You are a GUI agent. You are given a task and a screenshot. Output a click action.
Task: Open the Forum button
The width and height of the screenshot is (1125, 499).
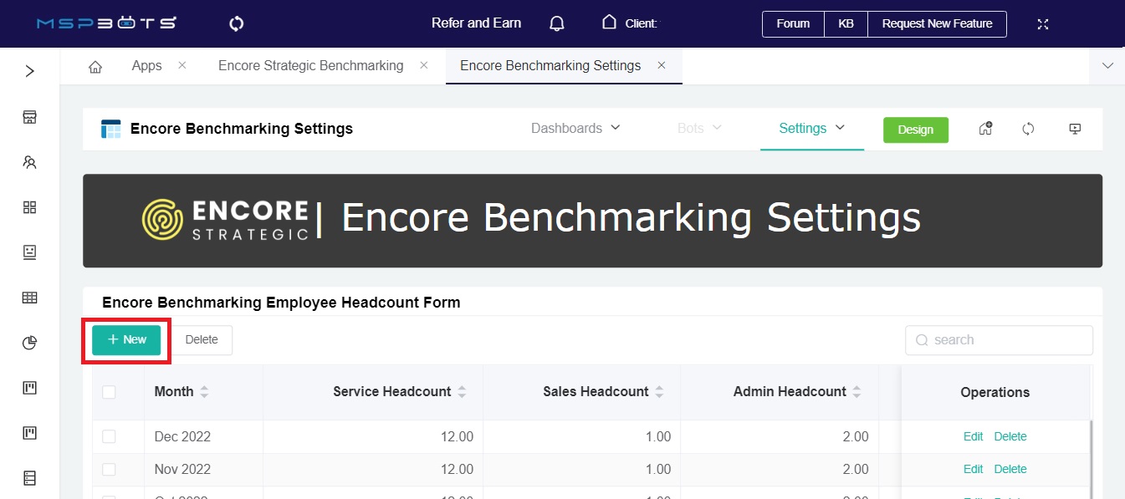793,23
